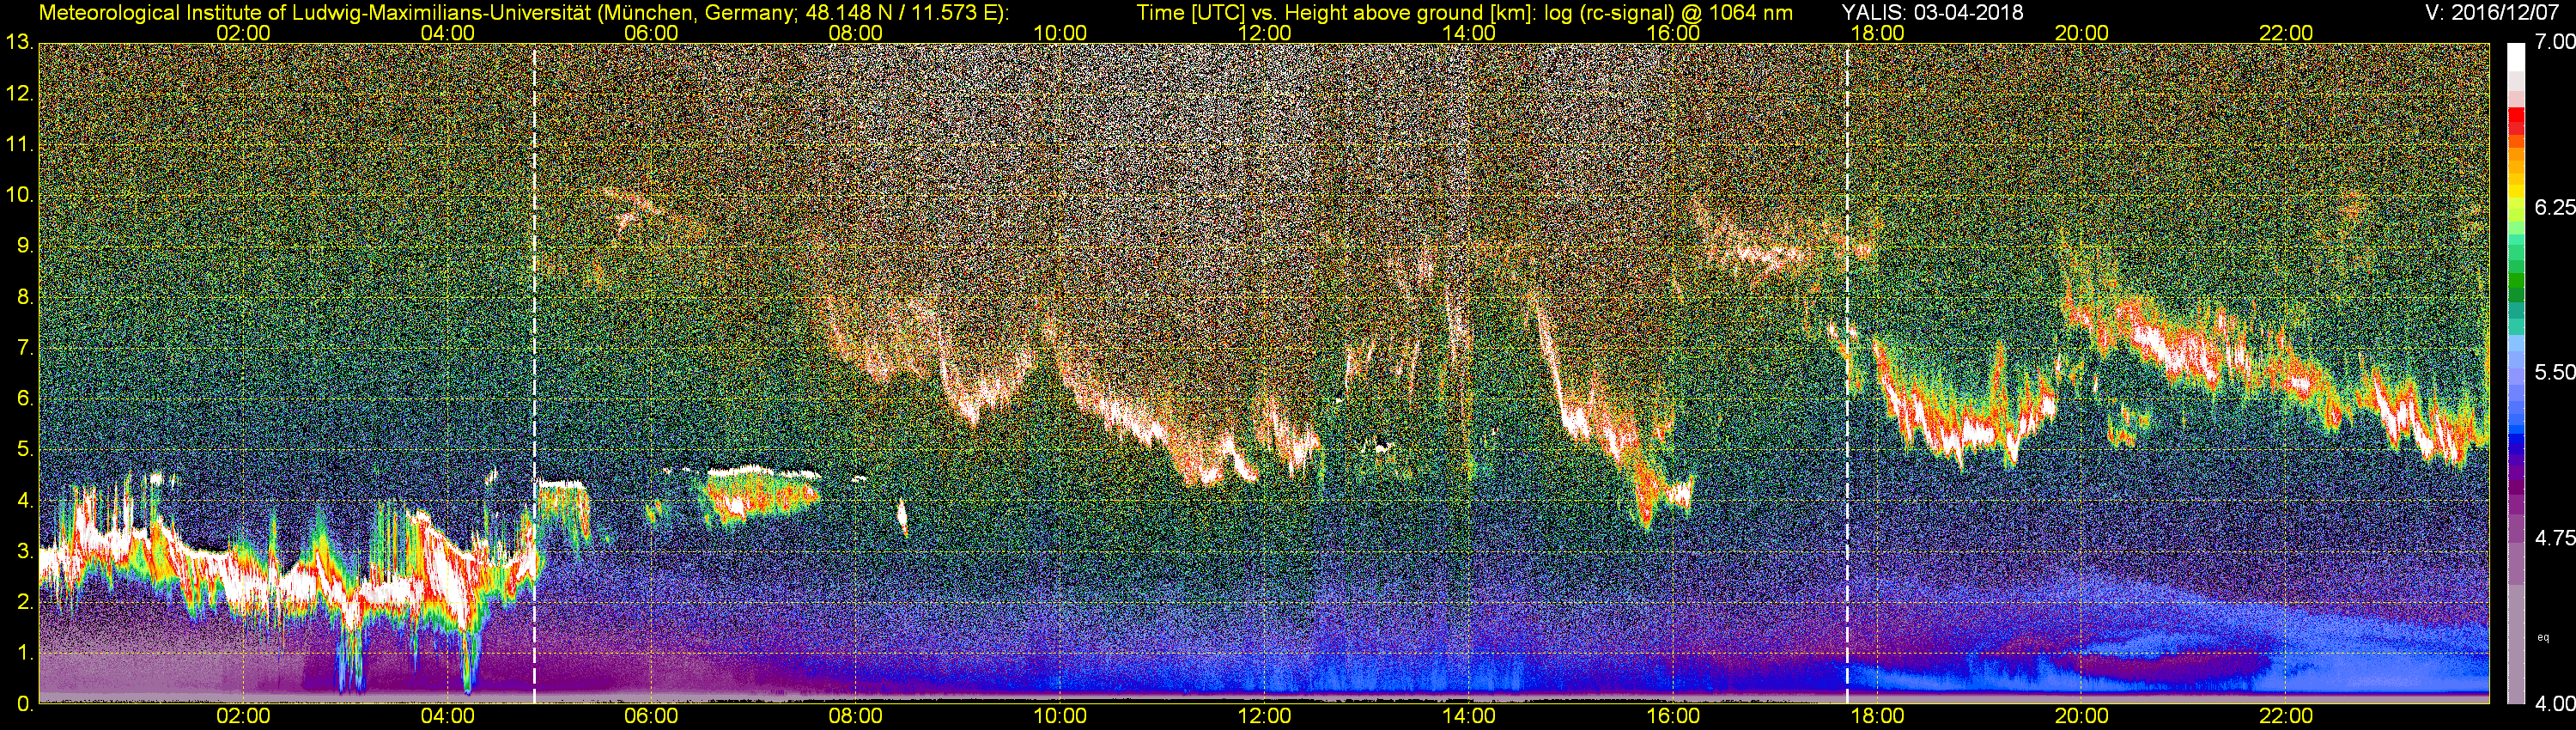Click the 20:00 label on the top time axis
Screen dimensions: 2576x730
pyautogui.click(x=2081, y=33)
